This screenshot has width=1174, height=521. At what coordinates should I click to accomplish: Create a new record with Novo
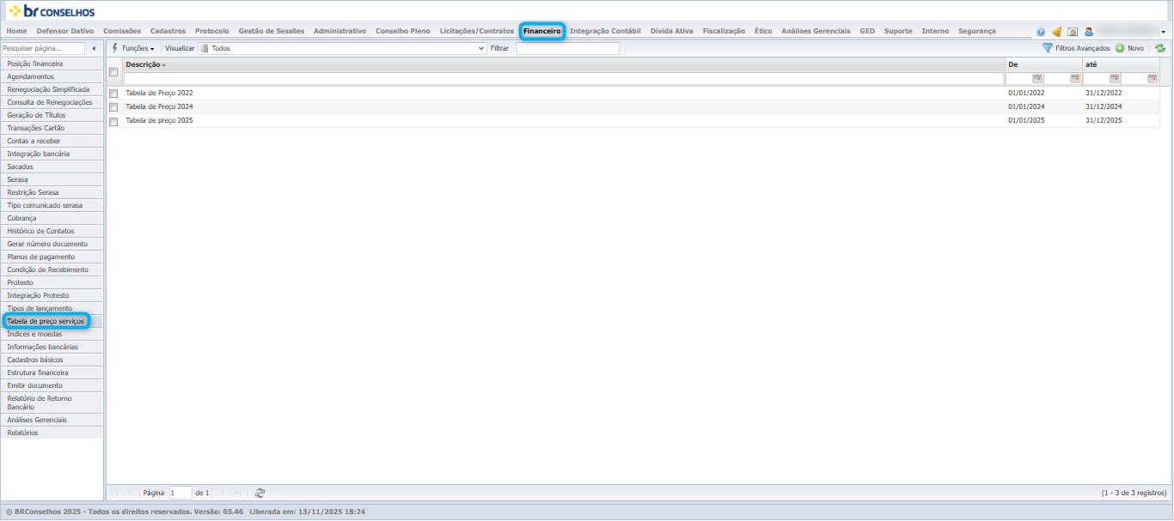(1129, 49)
